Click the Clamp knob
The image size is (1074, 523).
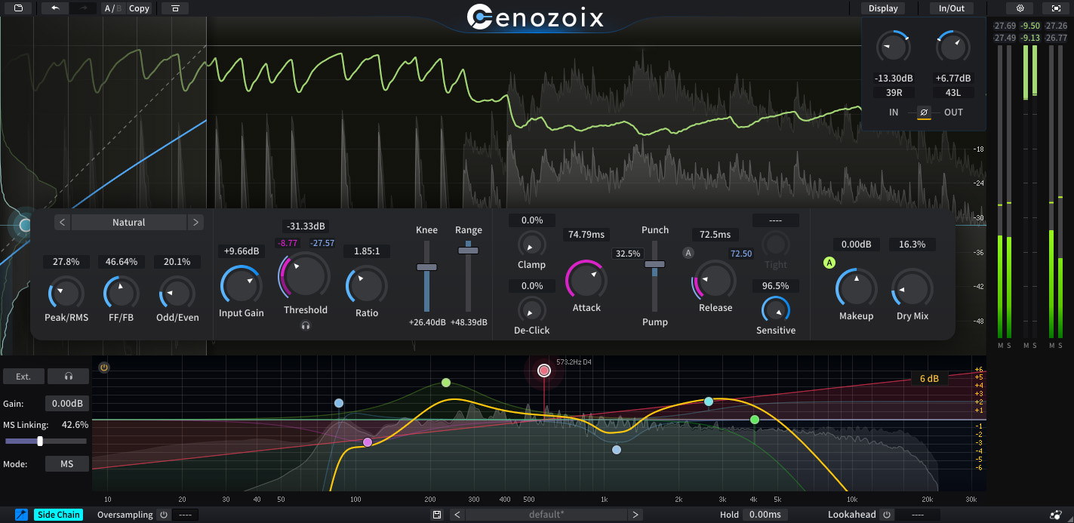coord(531,244)
